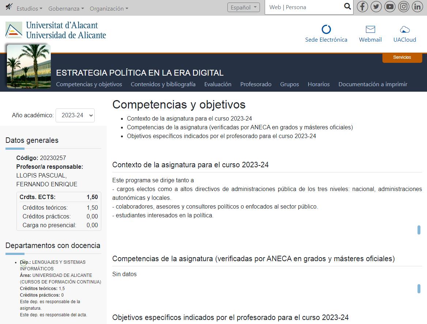Click the Sede Electrónica circle icon
This screenshot has width=427, height=324.
tap(326, 30)
